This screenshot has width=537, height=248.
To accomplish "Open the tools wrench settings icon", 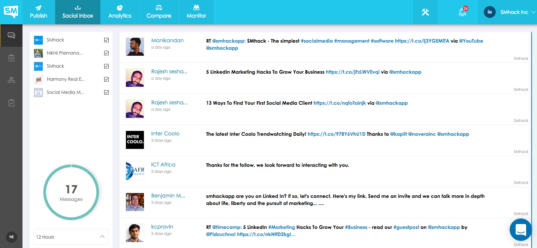I will point(425,12).
